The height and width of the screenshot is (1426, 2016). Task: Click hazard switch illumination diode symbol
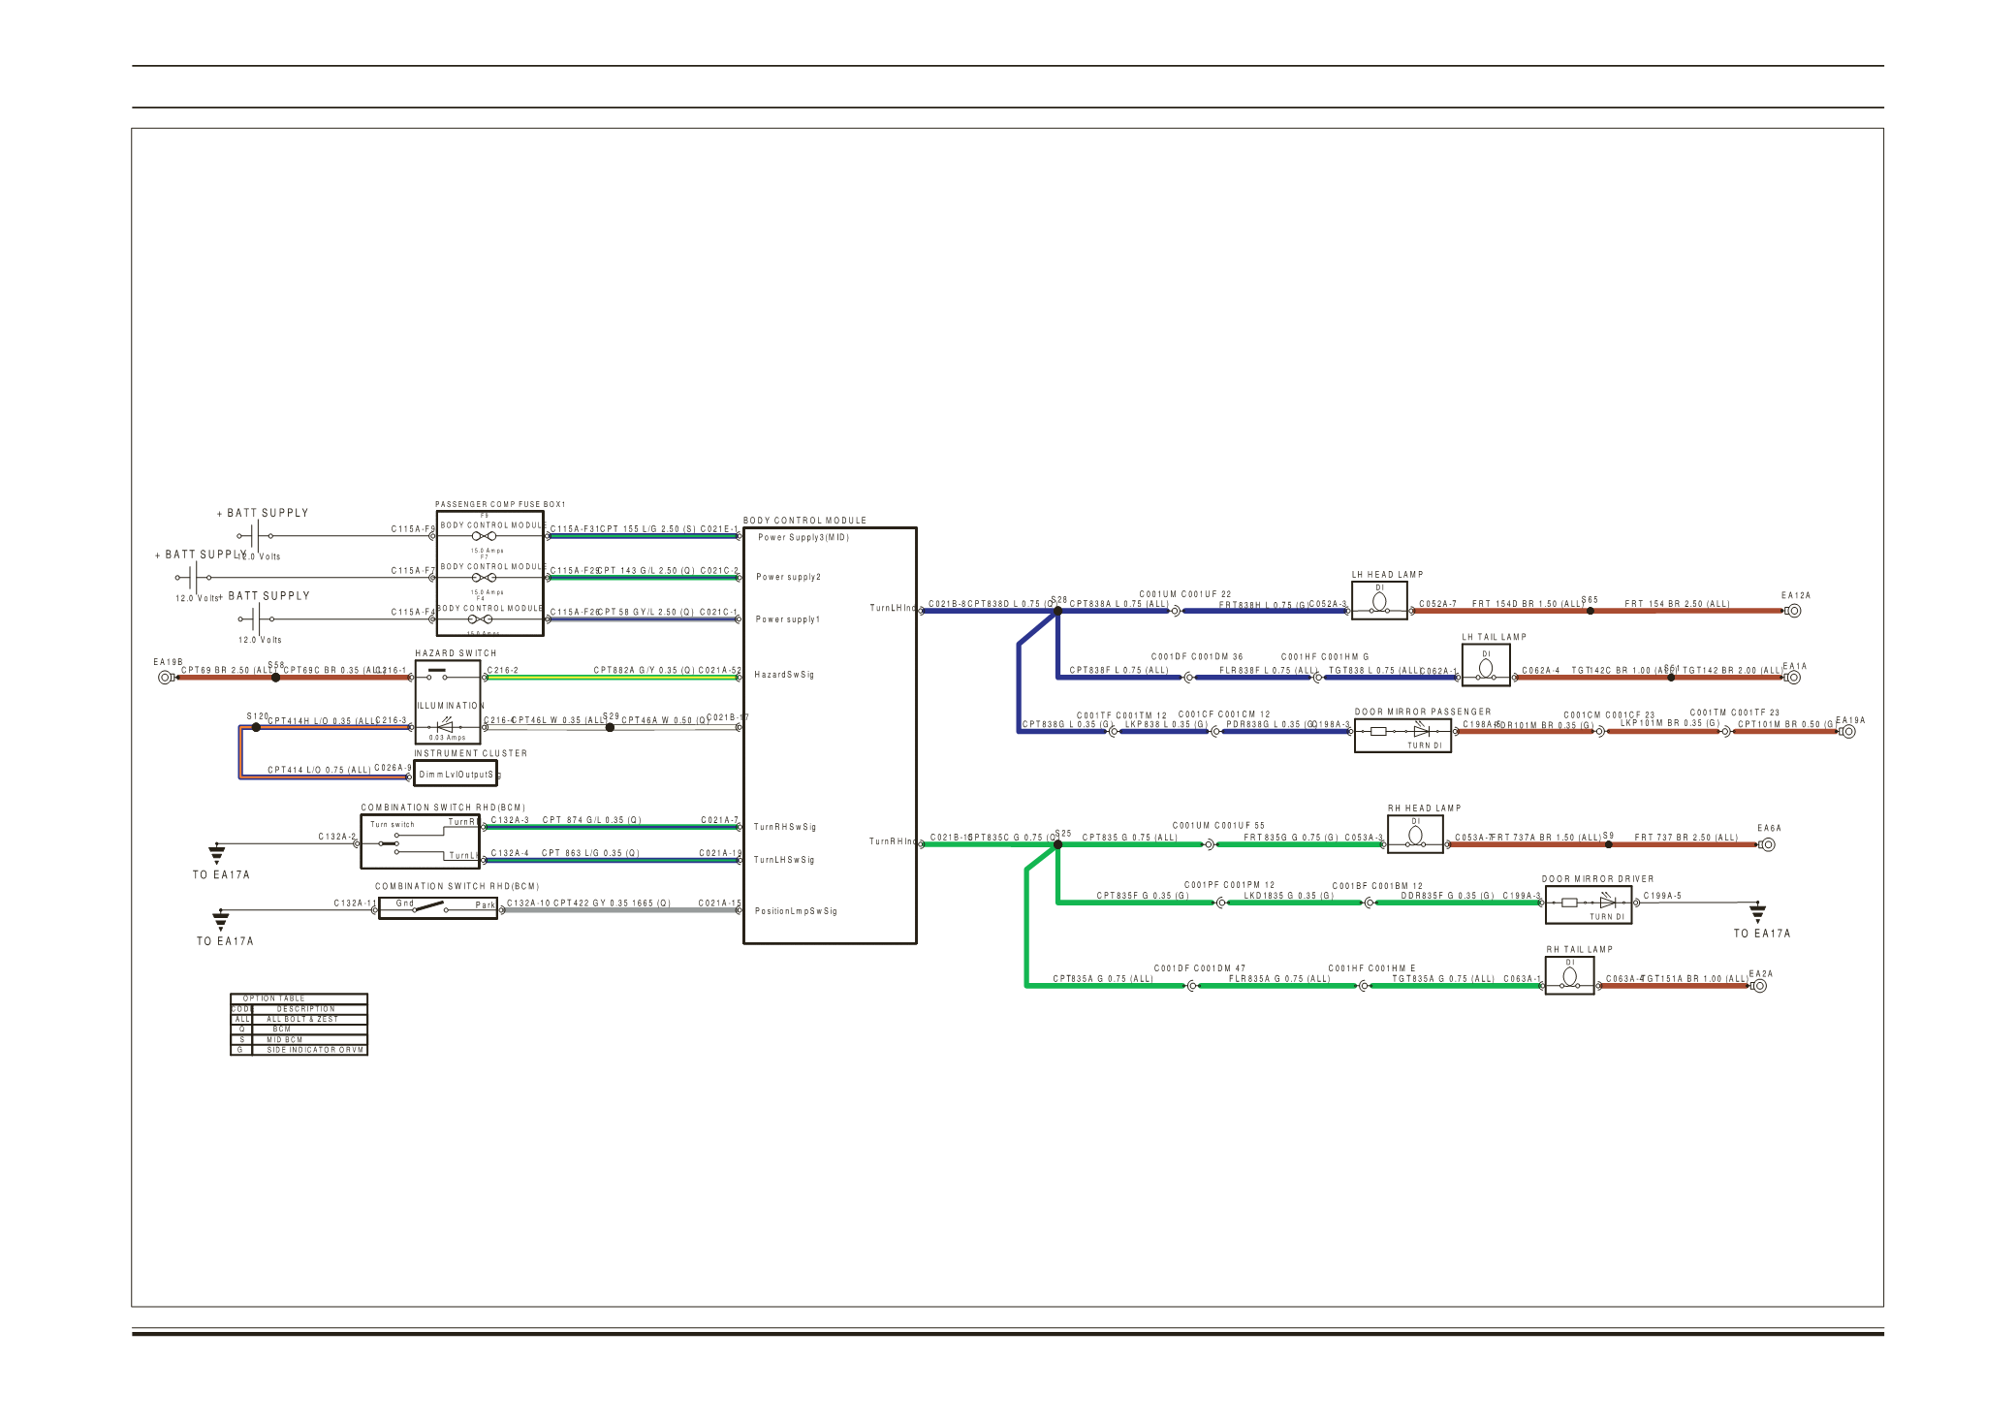446,726
